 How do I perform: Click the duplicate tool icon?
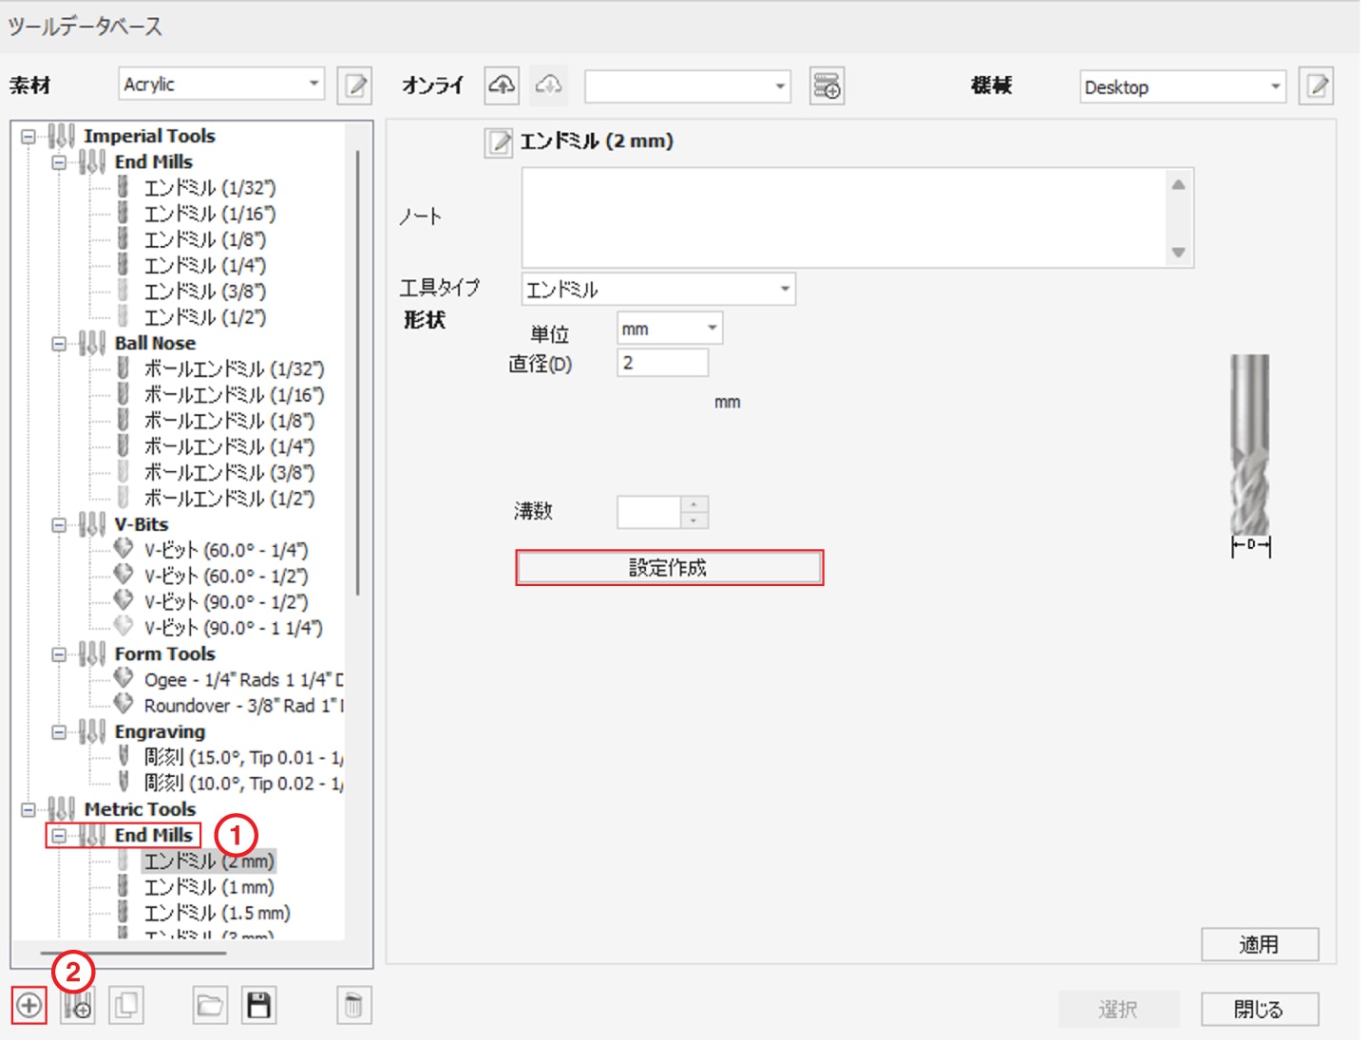click(x=126, y=1005)
